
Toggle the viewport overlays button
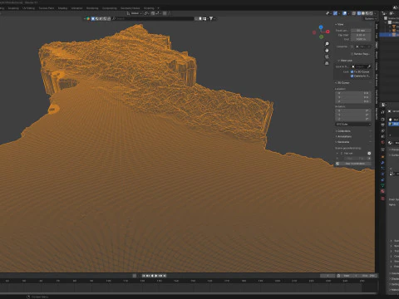[344, 13]
